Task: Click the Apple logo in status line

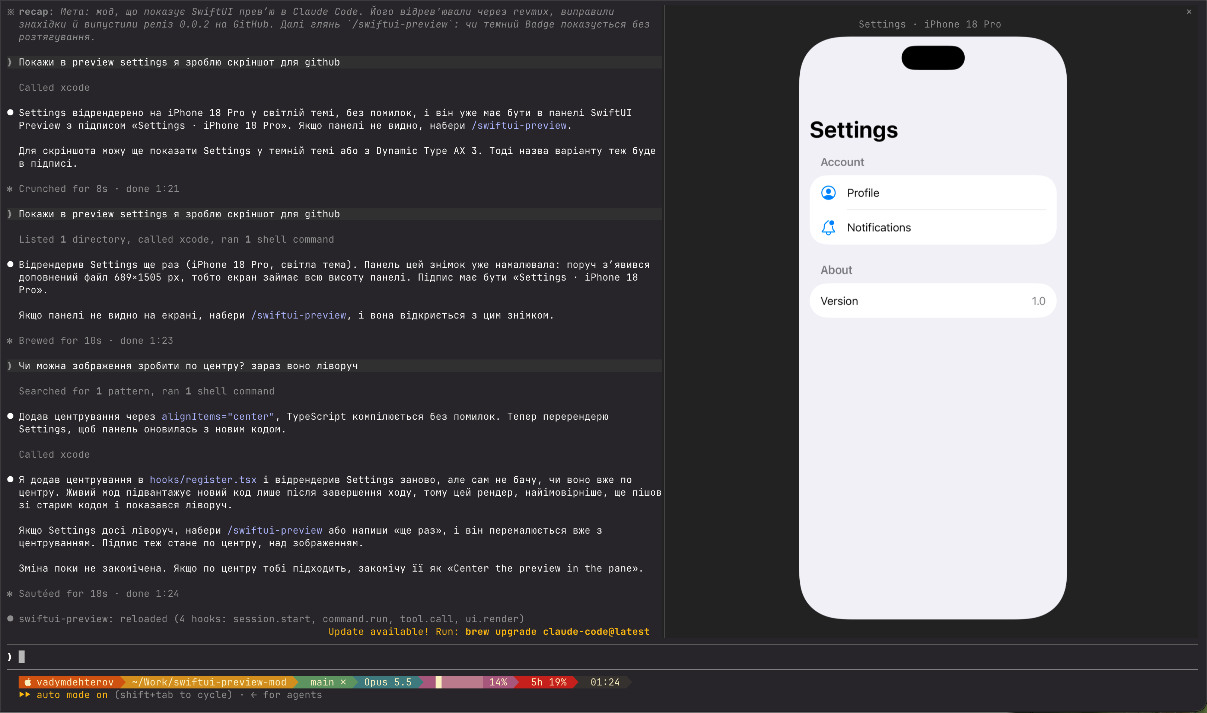Action: tap(28, 682)
